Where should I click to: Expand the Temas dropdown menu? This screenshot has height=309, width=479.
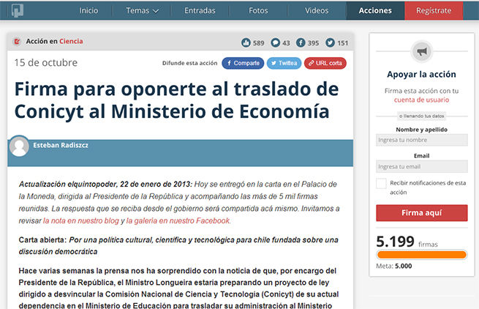tap(143, 10)
